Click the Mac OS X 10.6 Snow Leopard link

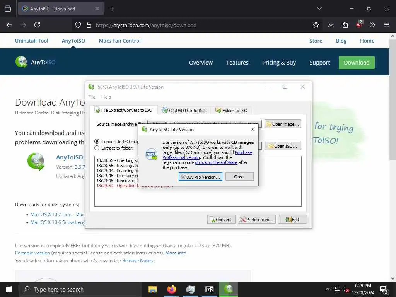[x=58, y=222]
